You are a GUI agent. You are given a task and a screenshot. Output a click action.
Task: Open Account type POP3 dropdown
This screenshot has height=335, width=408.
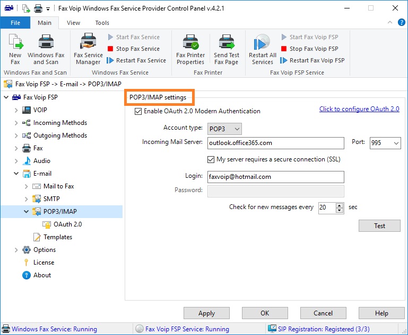pyautogui.click(x=224, y=129)
